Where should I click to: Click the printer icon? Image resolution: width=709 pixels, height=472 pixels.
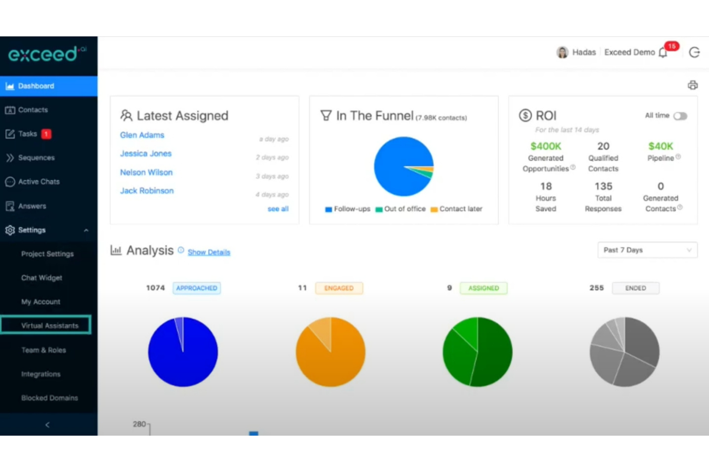click(x=692, y=85)
